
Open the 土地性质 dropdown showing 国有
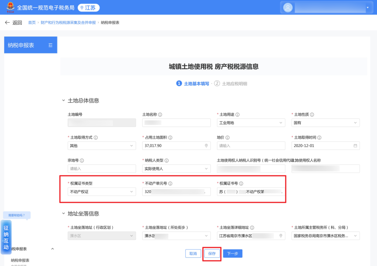click(326, 123)
